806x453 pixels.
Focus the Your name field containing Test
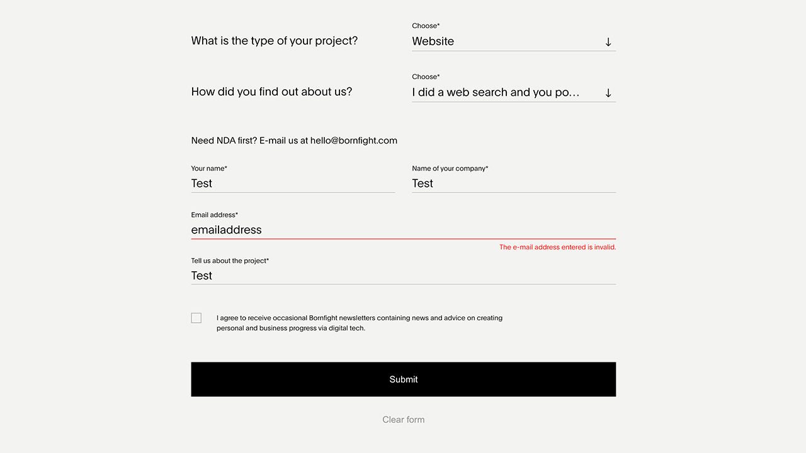293,184
